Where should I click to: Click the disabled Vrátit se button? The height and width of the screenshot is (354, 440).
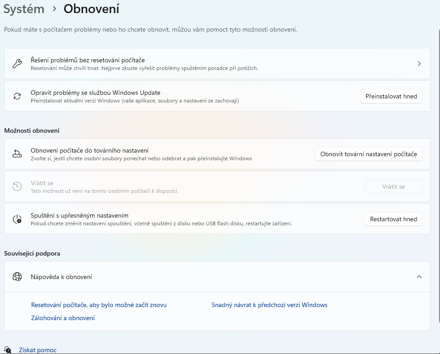[x=394, y=186]
